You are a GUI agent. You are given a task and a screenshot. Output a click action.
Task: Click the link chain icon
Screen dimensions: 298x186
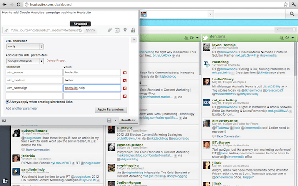[6, 30]
